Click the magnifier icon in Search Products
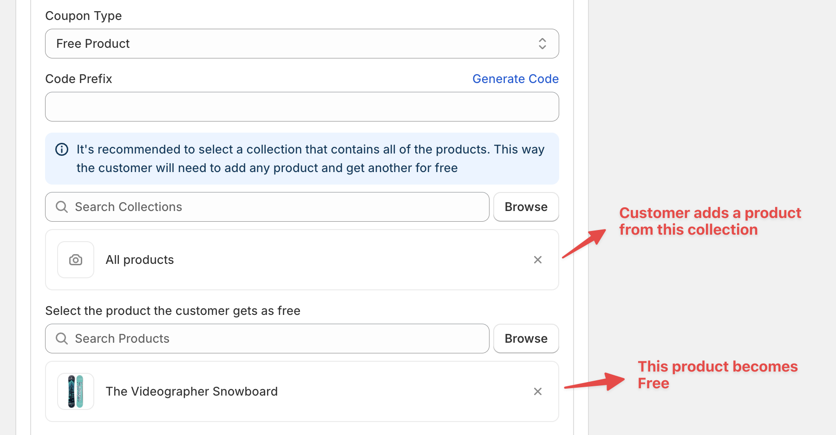This screenshot has height=435, width=836. click(62, 339)
